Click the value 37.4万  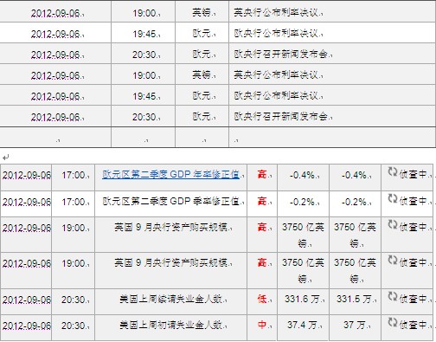click(x=302, y=325)
